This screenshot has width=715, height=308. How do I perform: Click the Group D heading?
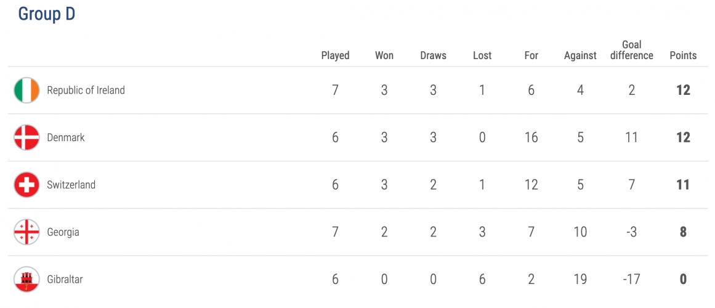(x=47, y=14)
